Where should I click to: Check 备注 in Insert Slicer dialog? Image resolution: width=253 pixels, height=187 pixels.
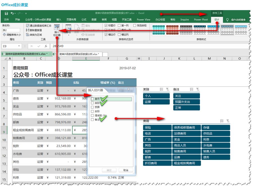(x=92, y=120)
